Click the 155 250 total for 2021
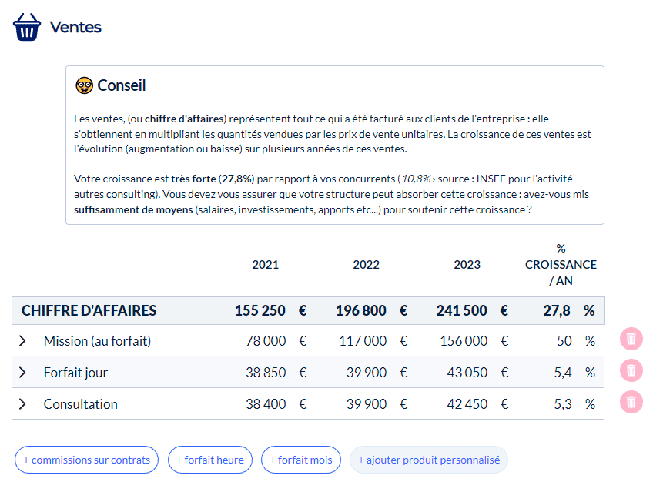 [260, 311]
